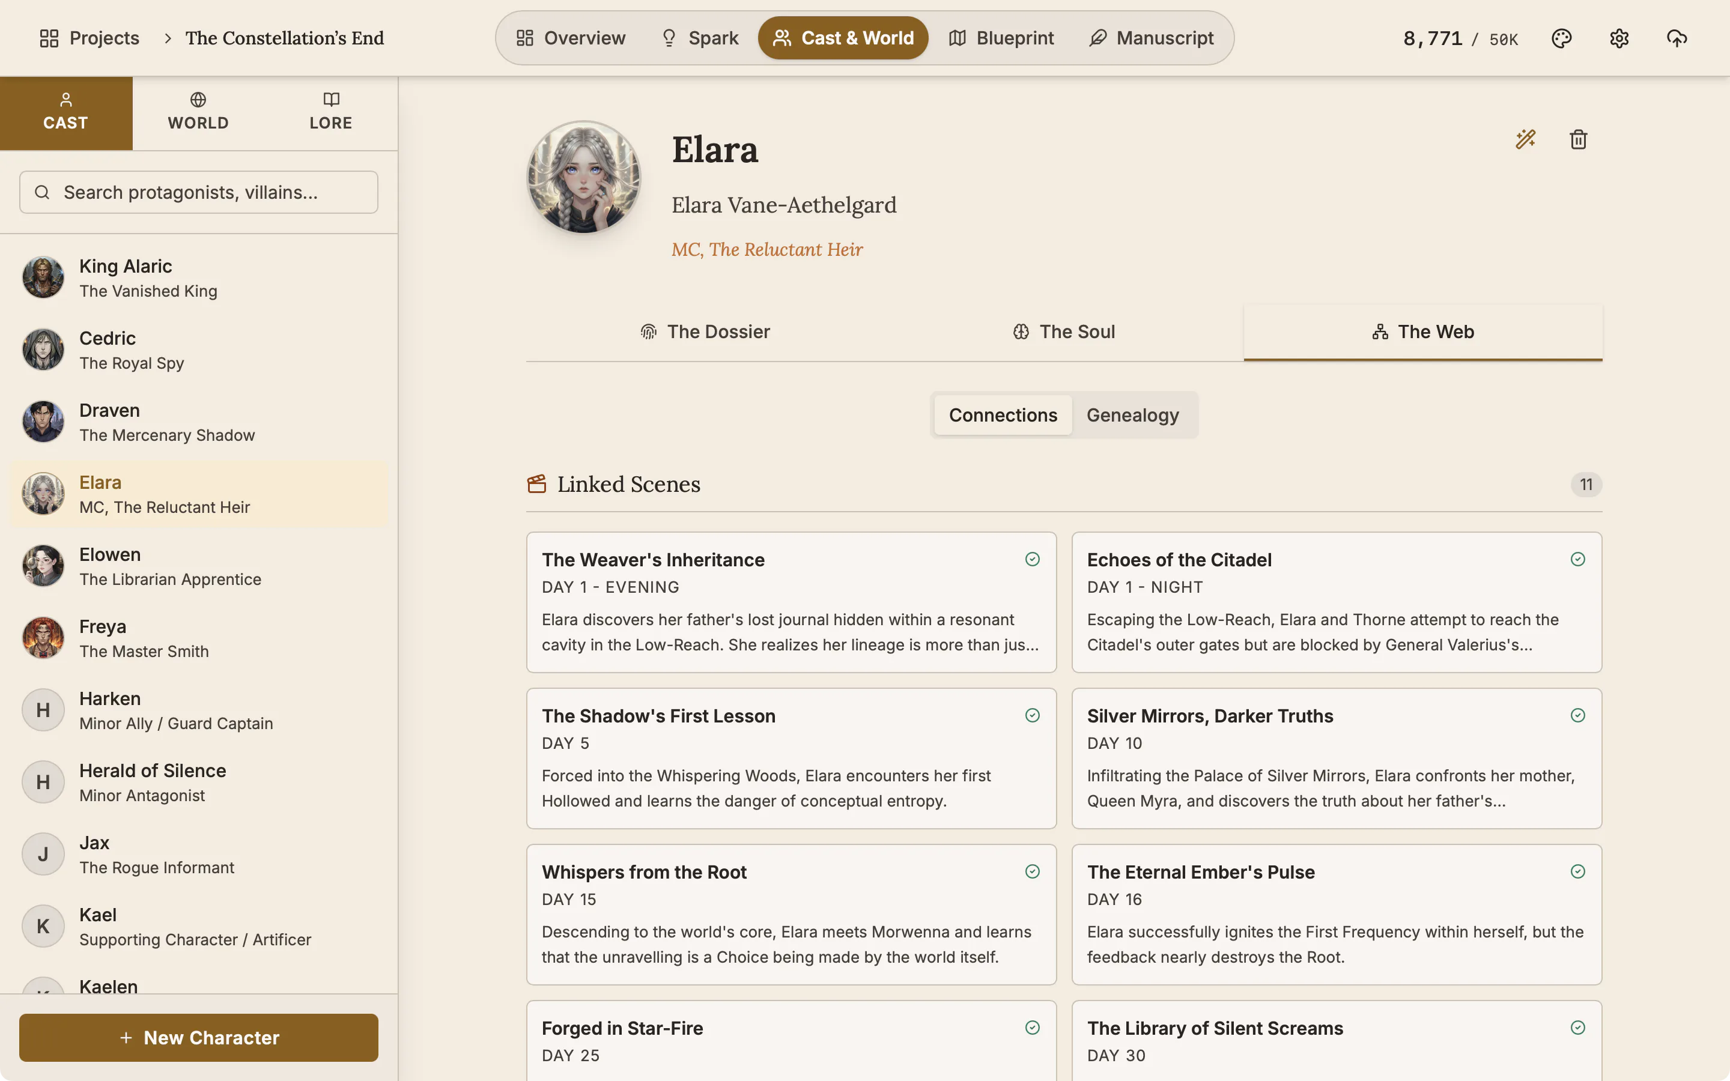Viewport: 1730px width, 1081px height.
Task: Click the word count 8,771 / 50K
Action: click(1460, 38)
